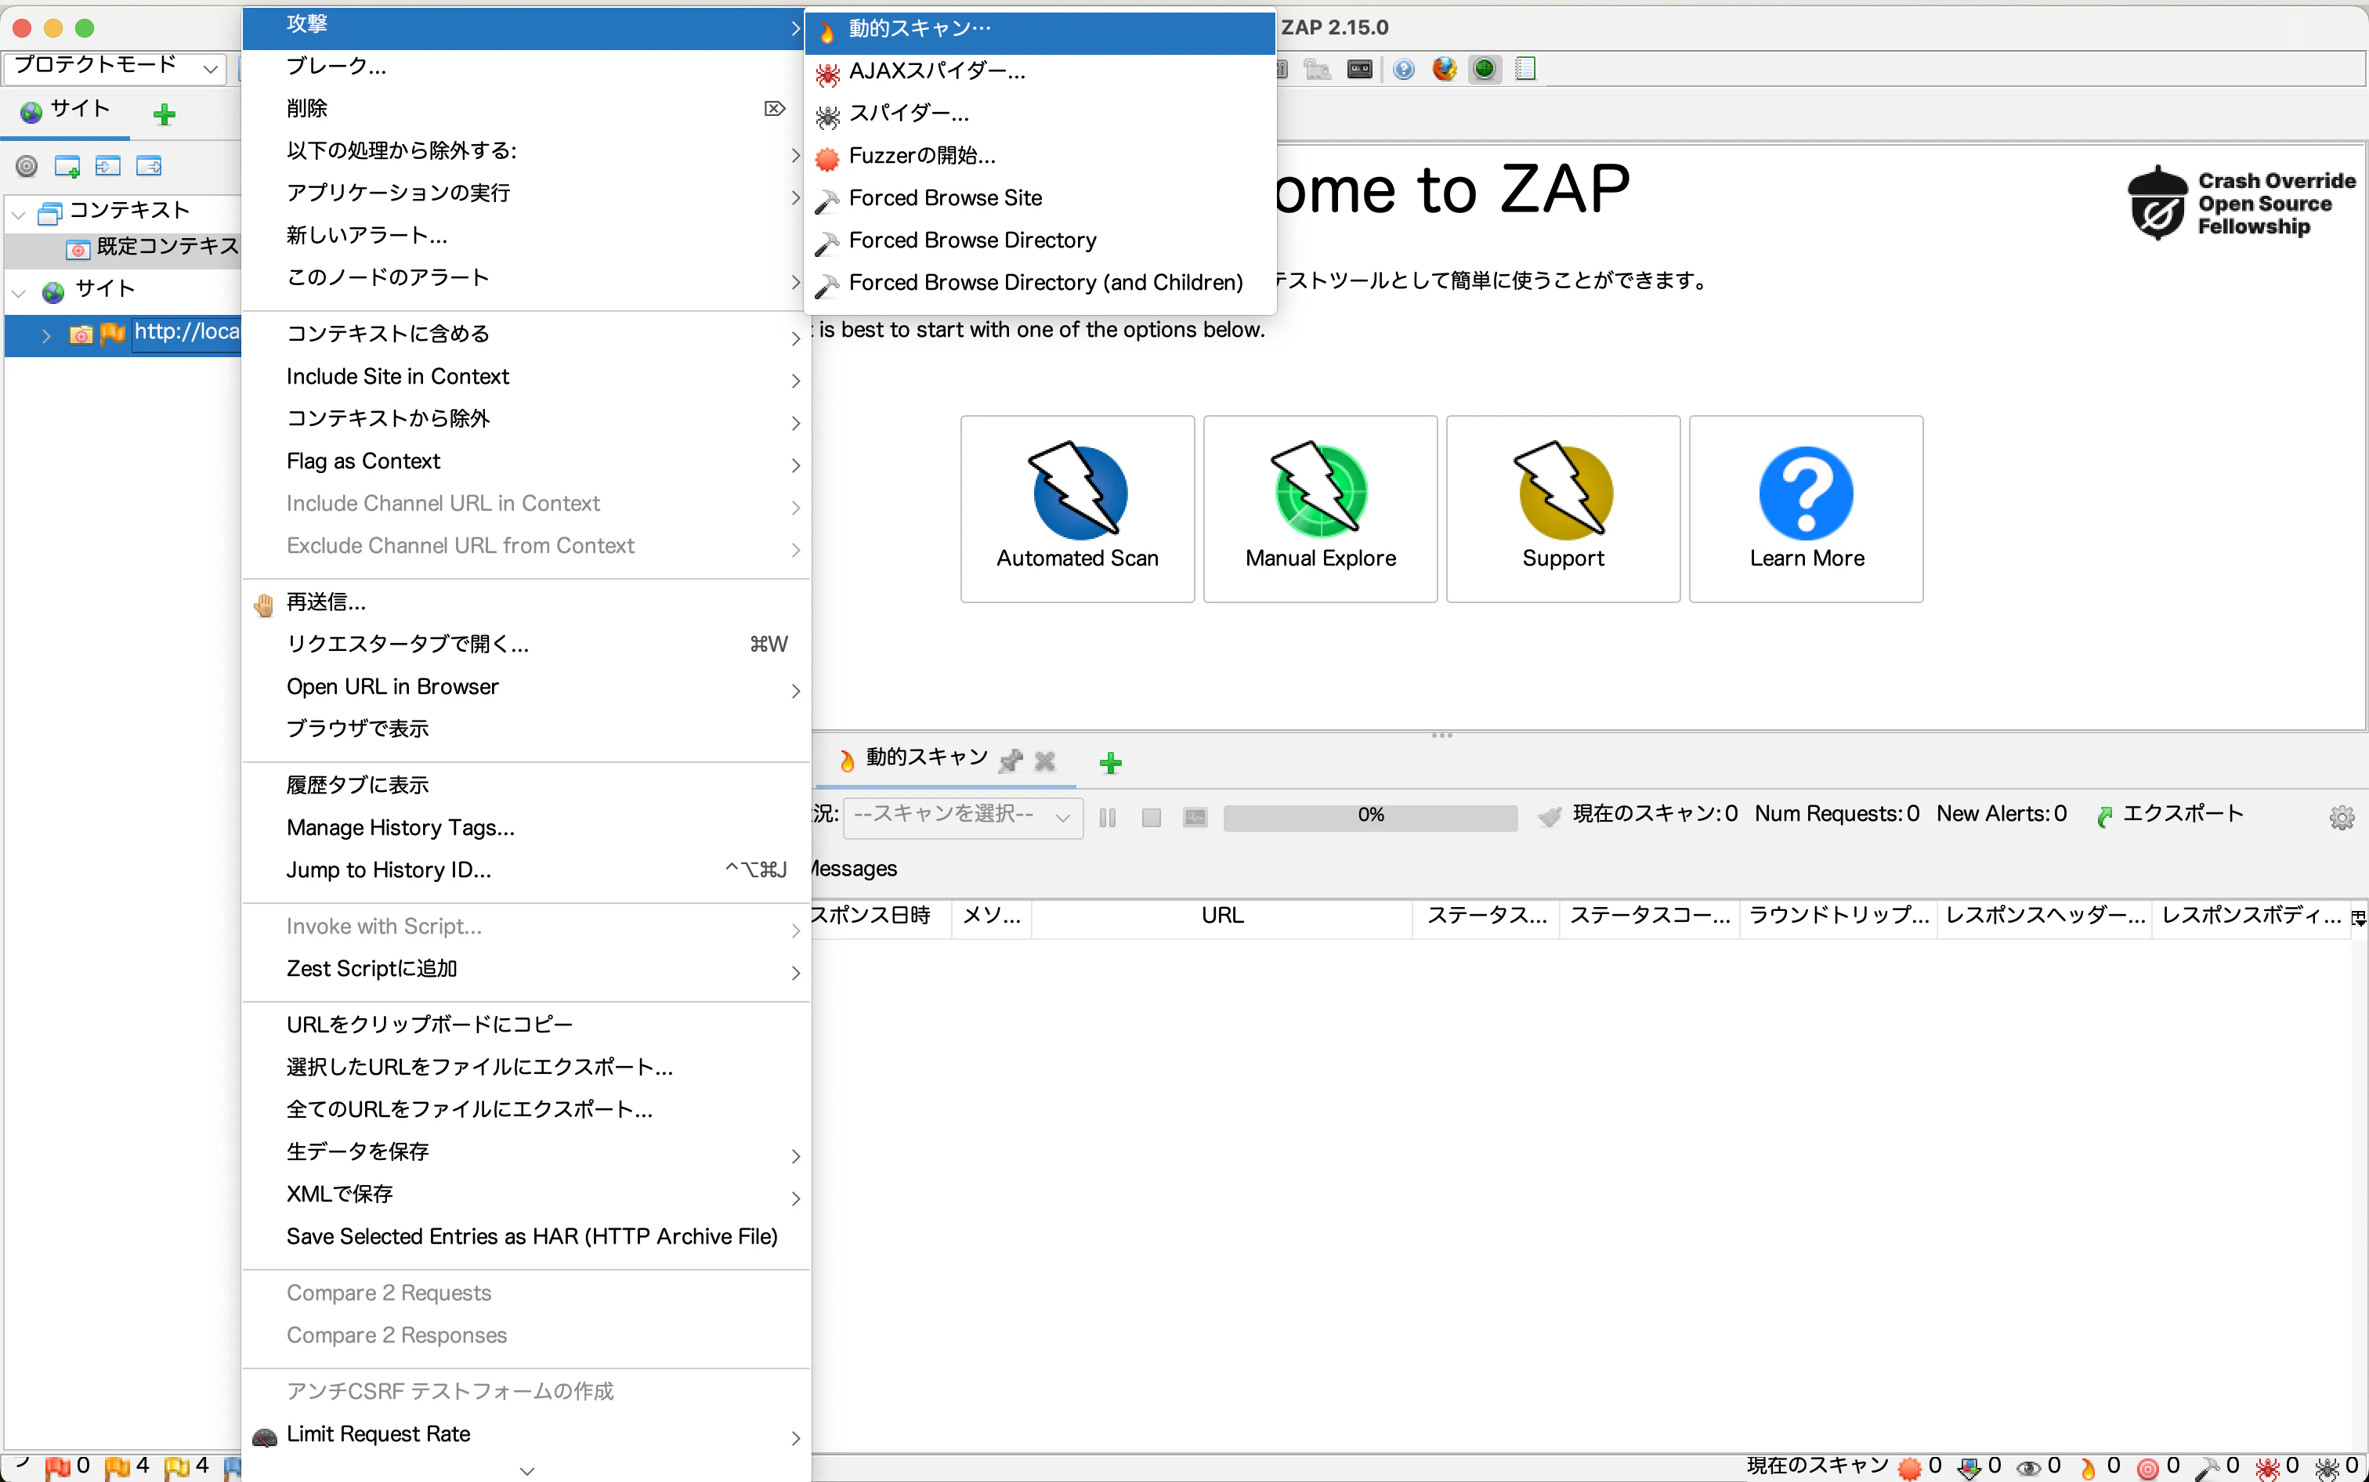Collapse the コンテキスト tree node
The image size is (2369, 1482).
coord(19,213)
